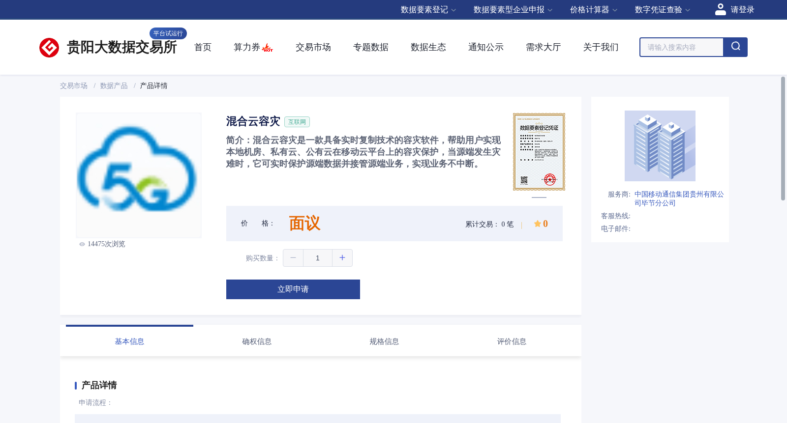
Task: Switch to the 评价信息 tab
Action: tap(512, 341)
